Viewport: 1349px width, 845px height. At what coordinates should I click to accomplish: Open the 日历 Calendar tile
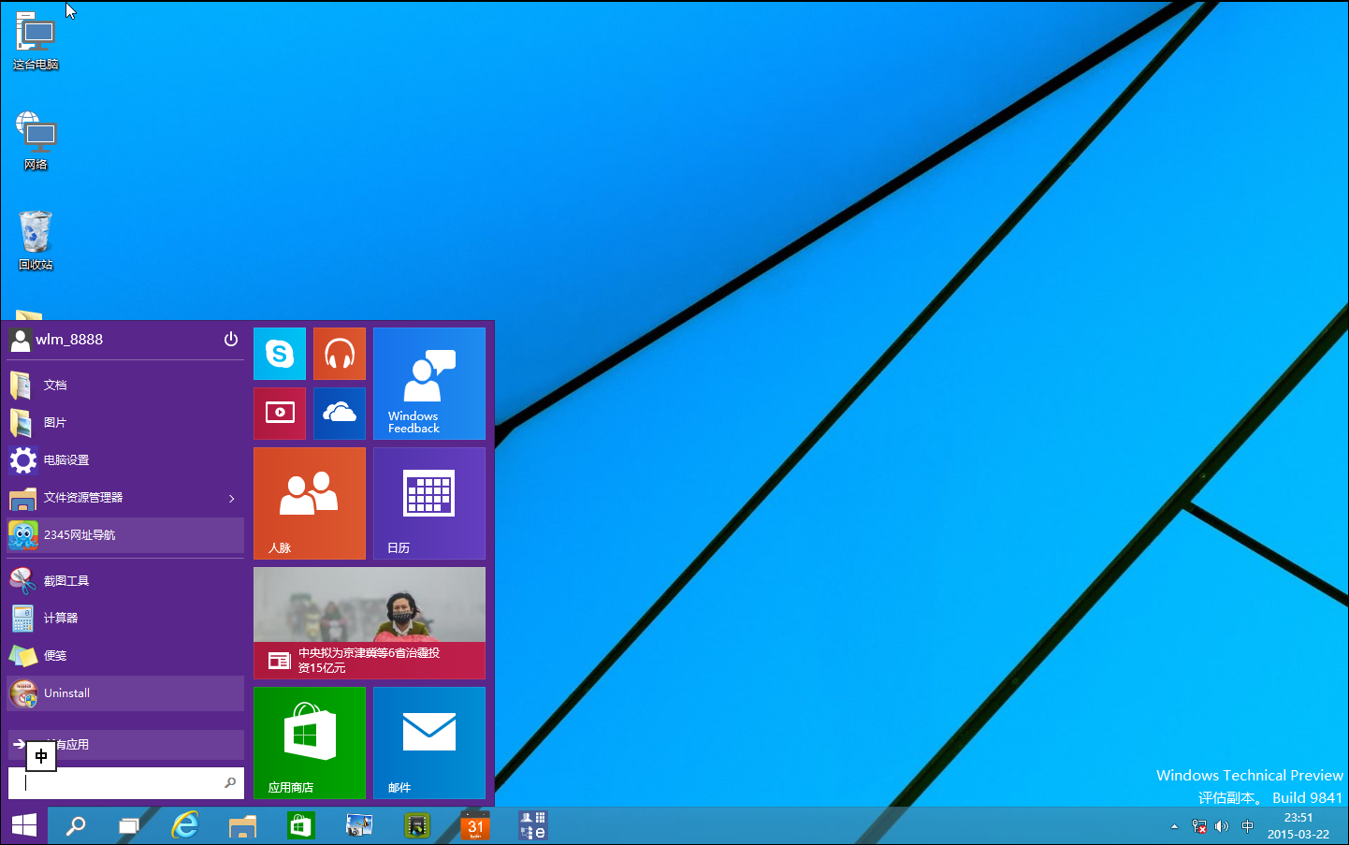tap(429, 503)
